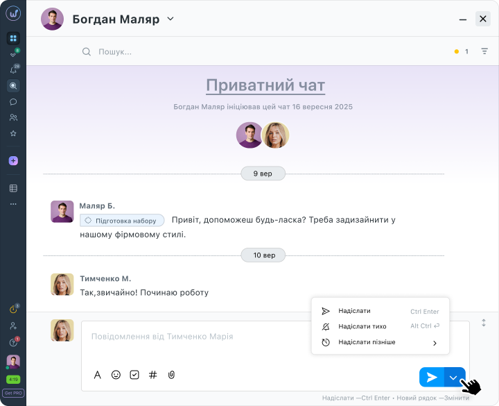Expand the Надіслати пізніше submenu
Screen dimensions: 499x406
435,343
